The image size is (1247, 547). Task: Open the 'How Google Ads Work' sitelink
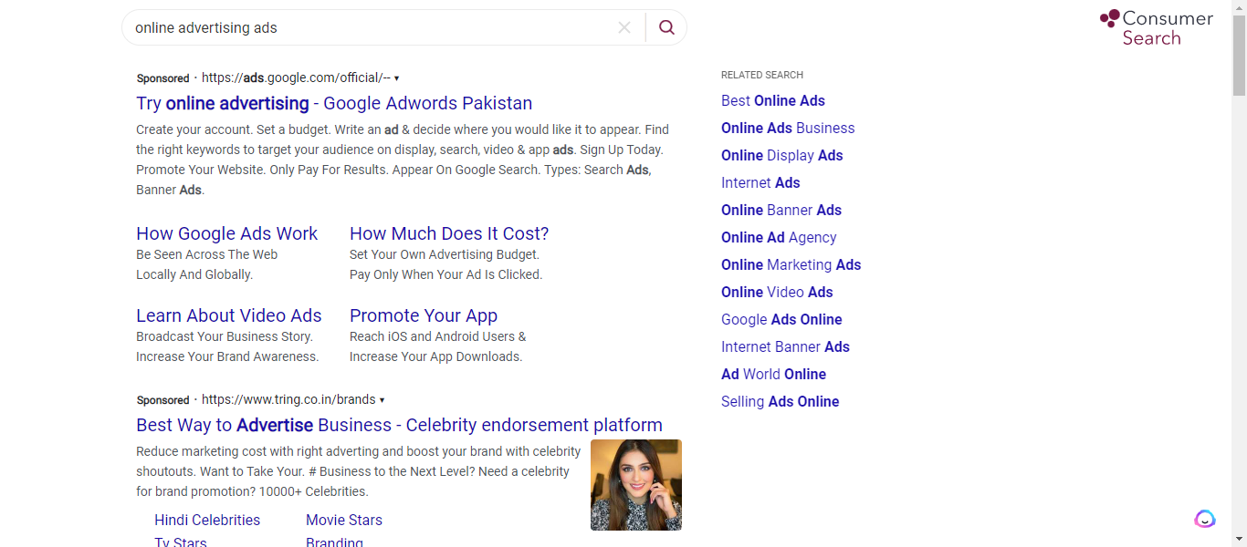click(226, 233)
